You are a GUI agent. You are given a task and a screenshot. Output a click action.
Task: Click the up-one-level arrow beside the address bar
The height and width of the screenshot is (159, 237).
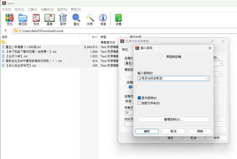(x=6, y=31)
